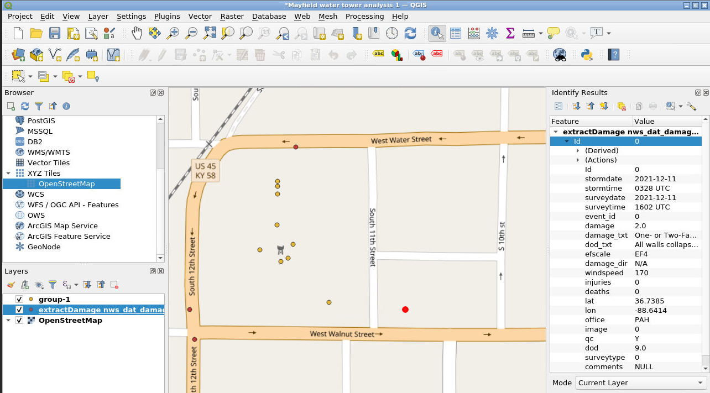
Task: Open the attribute table icon
Action: pyautogui.click(x=455, y=33)
